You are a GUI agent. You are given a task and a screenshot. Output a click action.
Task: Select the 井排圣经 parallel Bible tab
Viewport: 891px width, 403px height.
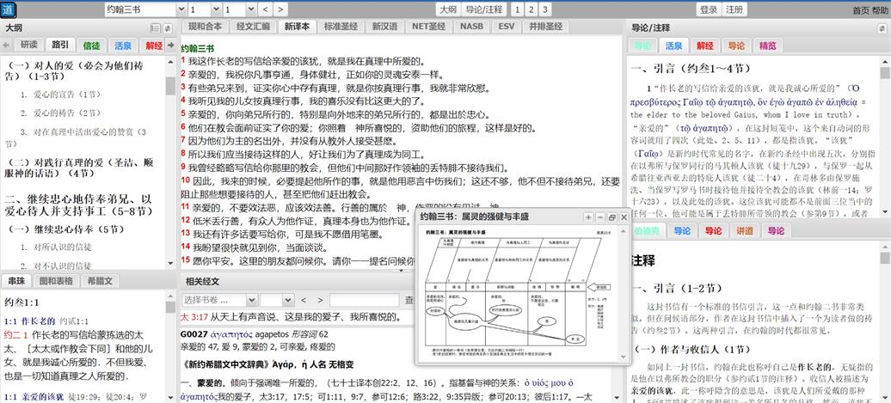coord(545,27)
